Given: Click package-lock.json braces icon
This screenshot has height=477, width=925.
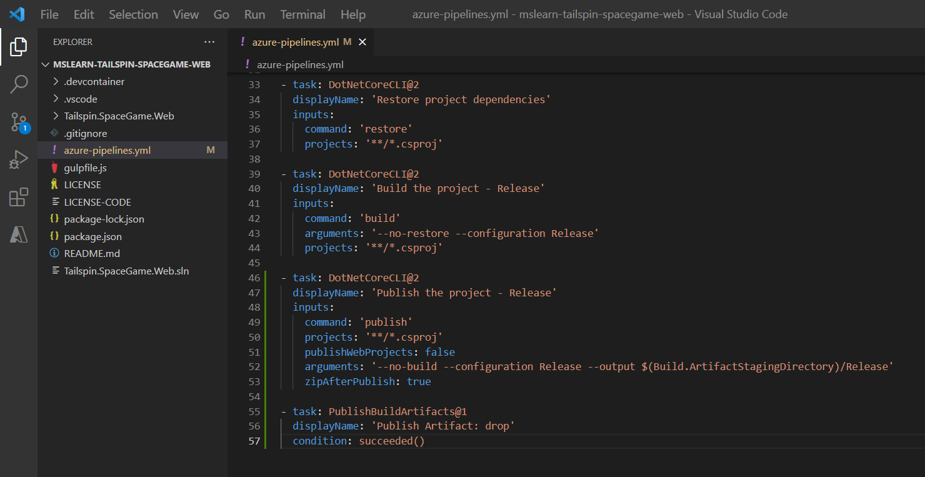Looking at the screenshot, I should [x=54, y=219].
